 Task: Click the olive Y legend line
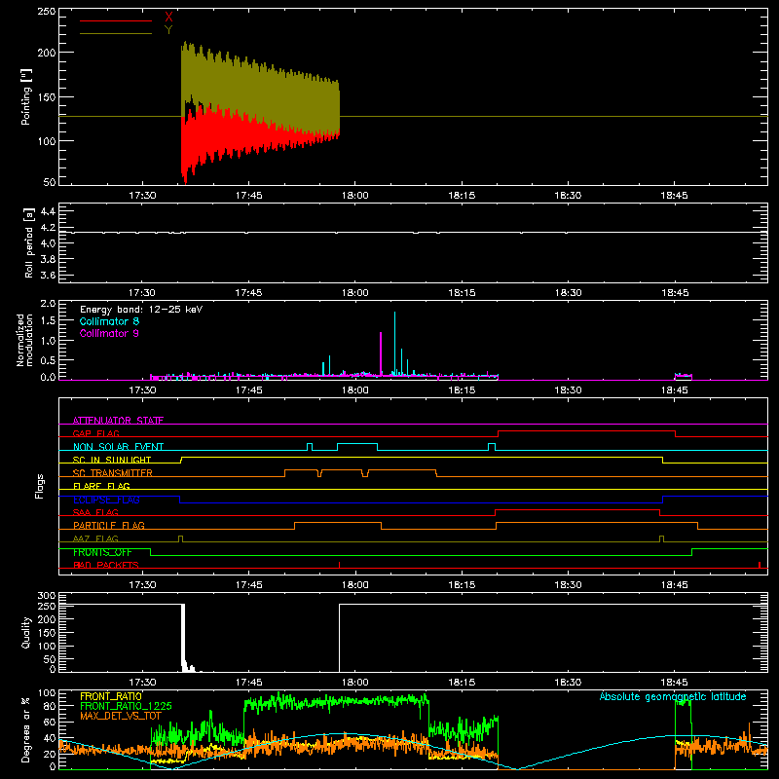[x=116, y=33]
